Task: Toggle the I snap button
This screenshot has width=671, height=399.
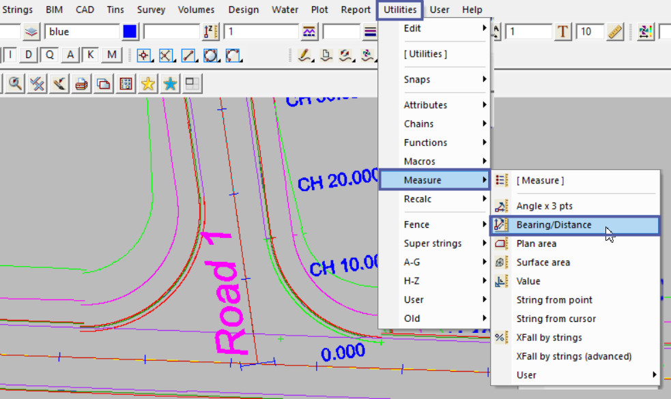Action: (11, 55)
